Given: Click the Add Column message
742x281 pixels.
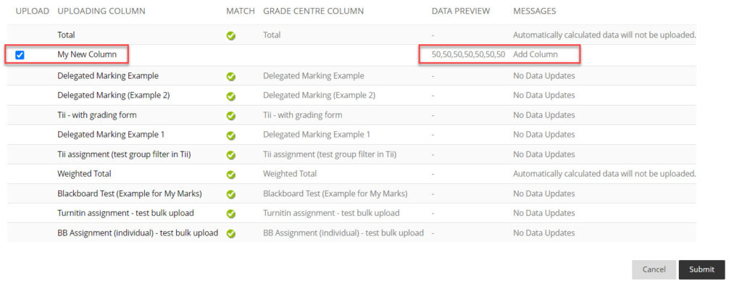Looking at the screenshot, I should click(535, 54).
